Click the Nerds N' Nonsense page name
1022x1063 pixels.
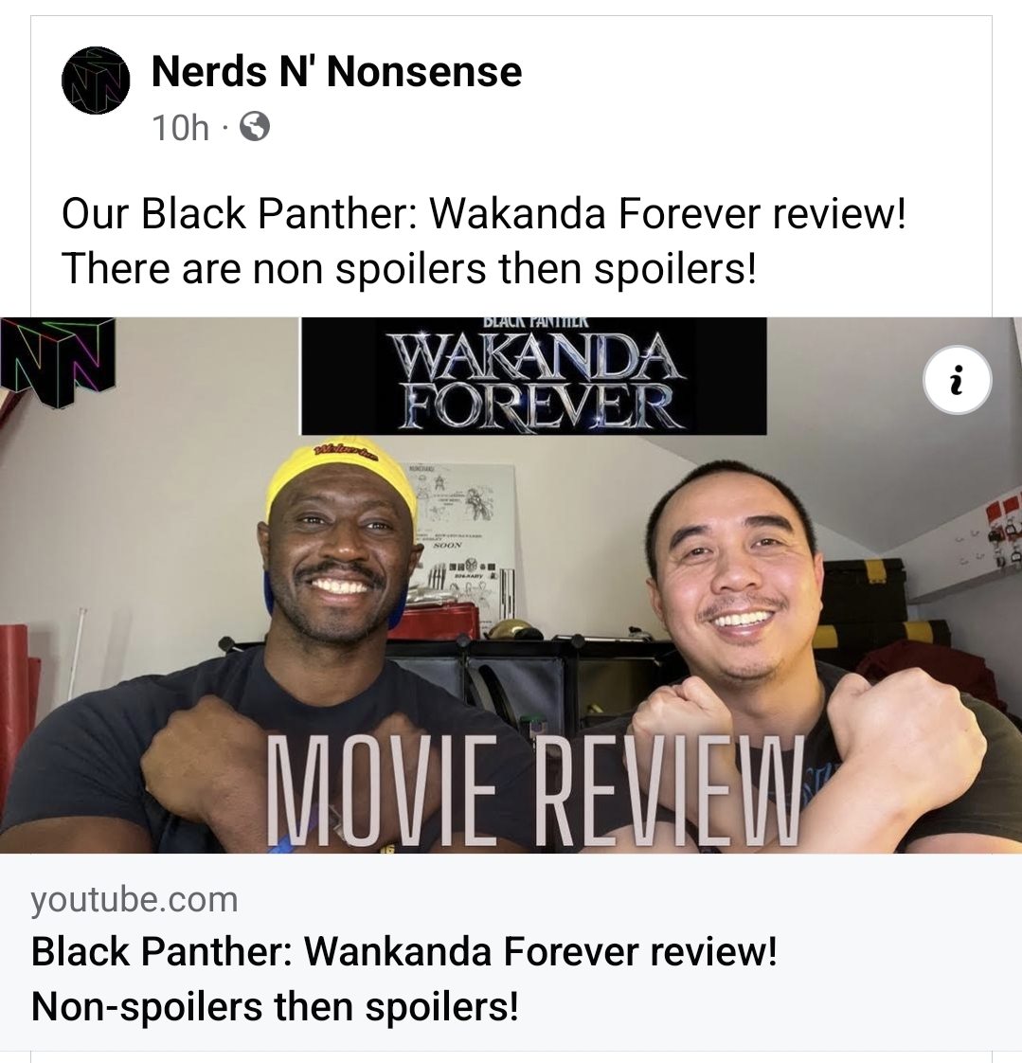(x=337, y=71)
